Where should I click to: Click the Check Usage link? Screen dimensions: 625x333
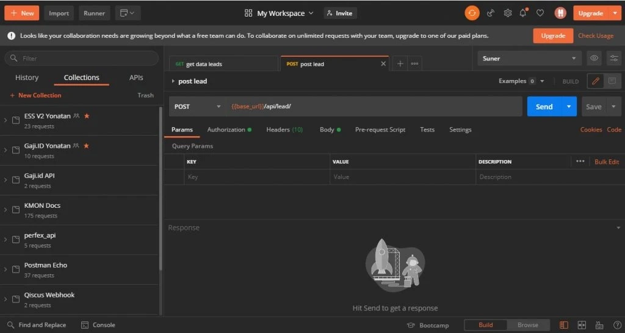coord(596,35)
